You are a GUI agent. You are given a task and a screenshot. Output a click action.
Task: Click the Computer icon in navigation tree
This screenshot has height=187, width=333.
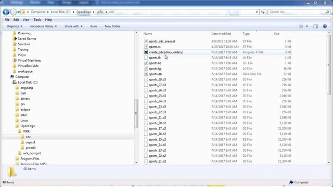(x=12, y=77)
